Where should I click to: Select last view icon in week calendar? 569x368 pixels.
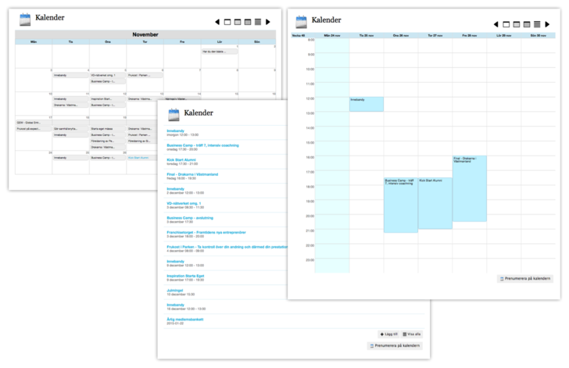[x=536, y=25]
